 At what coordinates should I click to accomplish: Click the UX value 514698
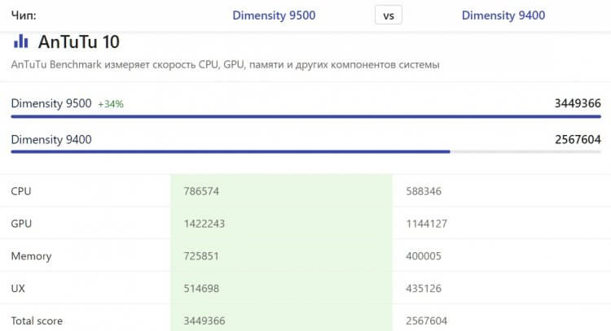(201, 288)
